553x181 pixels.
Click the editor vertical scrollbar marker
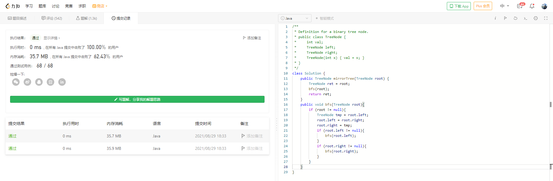point(551,105)
